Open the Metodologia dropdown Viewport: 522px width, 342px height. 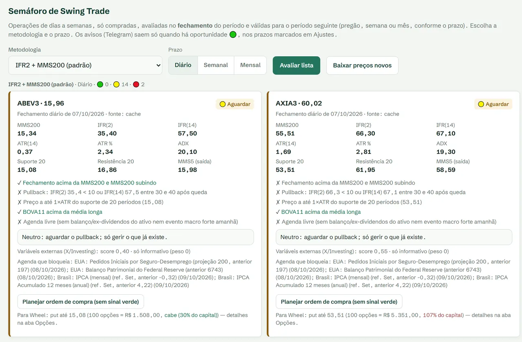coord(85,65)
